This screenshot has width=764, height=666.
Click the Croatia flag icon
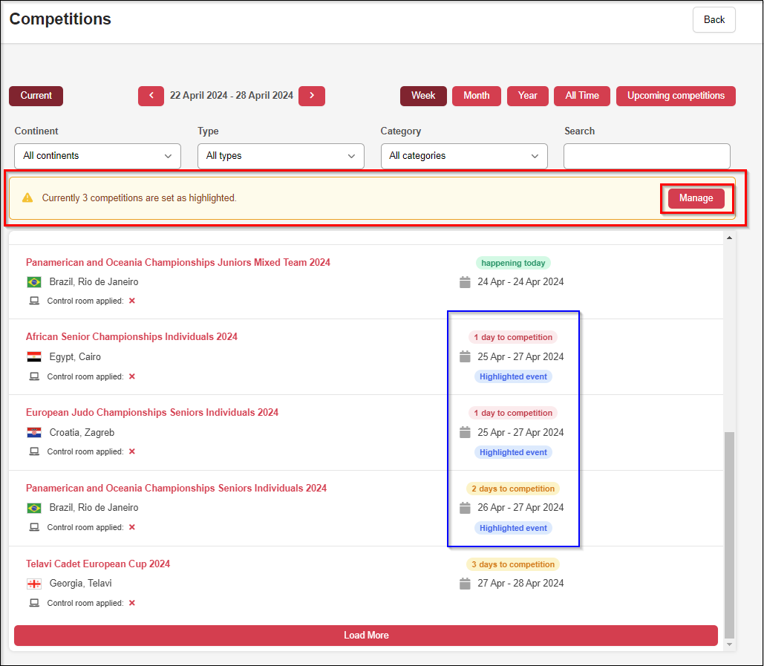pos(34,433)
